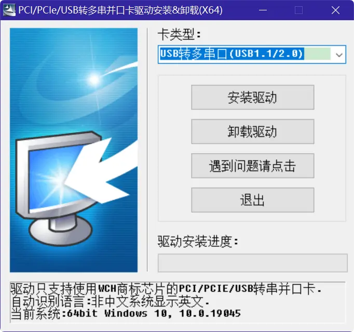This screenshot has width=354, height=332.
Task: Open the 遇到问题请点击 help button
Action: [x=253, y=166]
